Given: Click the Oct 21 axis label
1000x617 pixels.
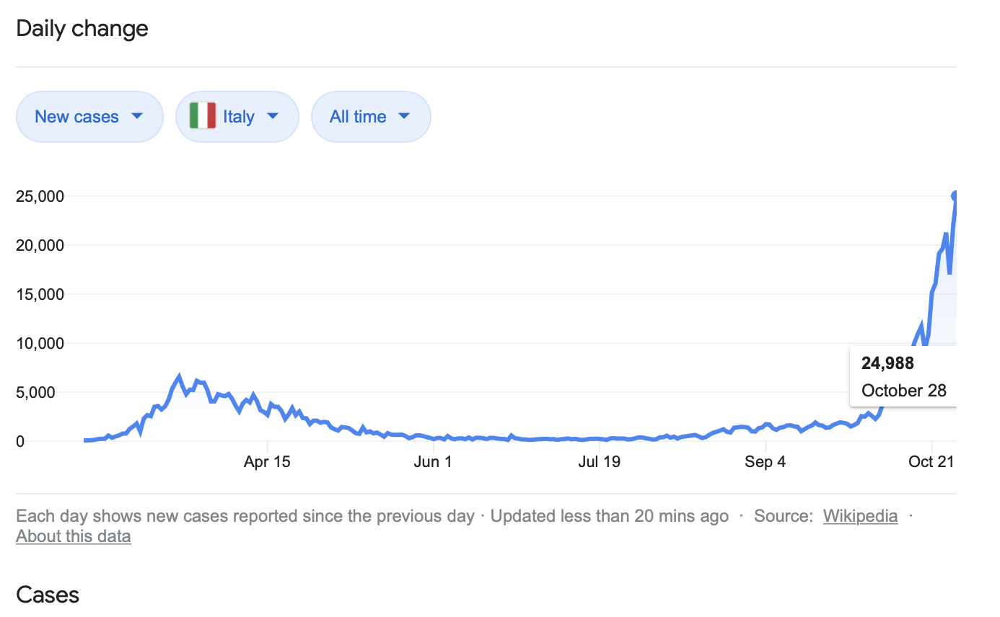Looking at the screenshot, I should point(931,462).
